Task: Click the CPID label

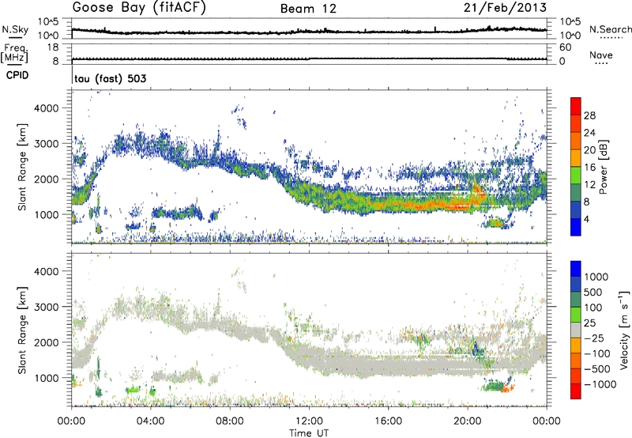Action: [17, 75]
